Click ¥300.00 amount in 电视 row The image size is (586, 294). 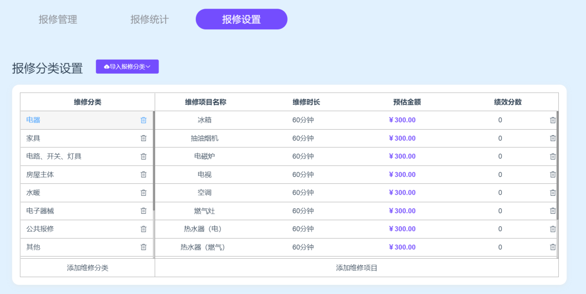click(402, 175)
